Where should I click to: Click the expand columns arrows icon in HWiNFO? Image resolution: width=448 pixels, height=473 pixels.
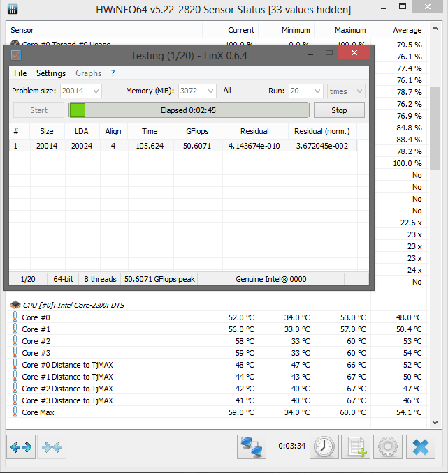(21, 446)
